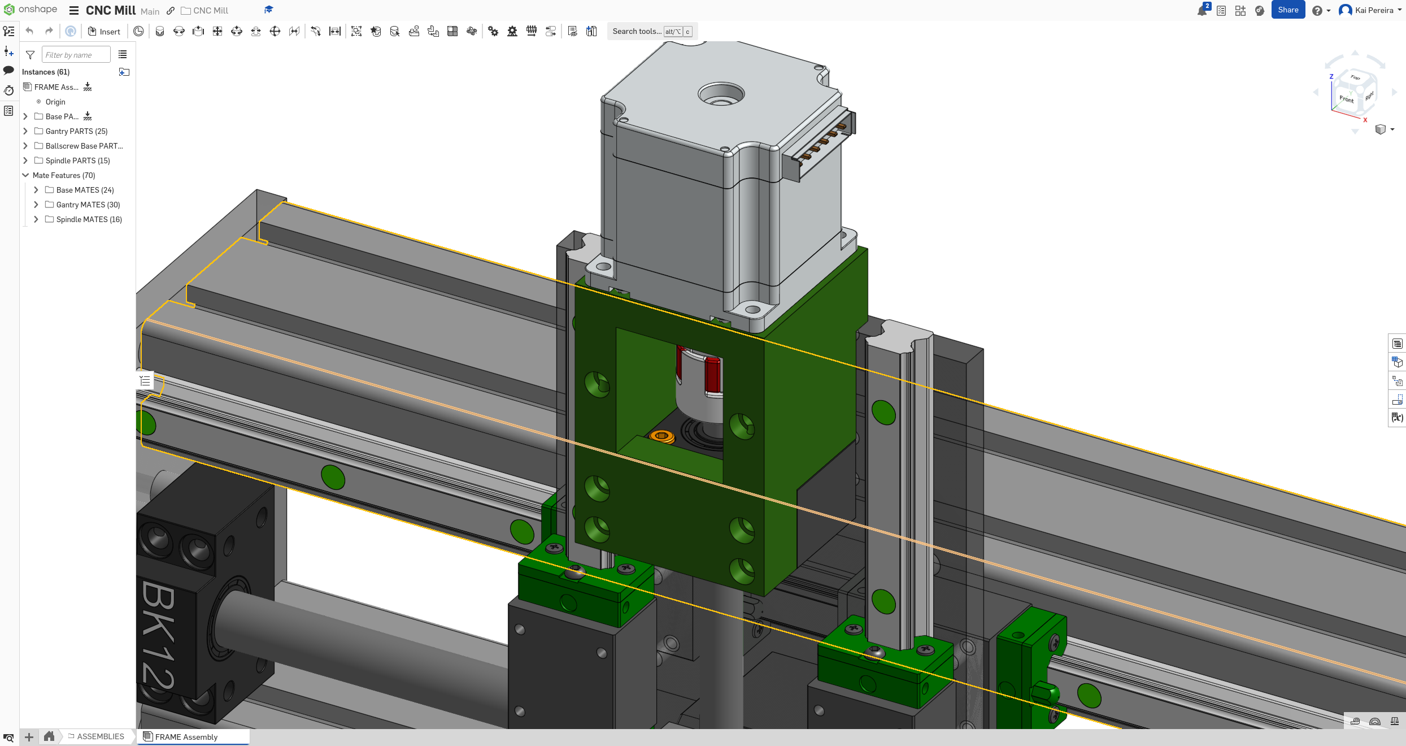Toggle the filter for the Instances list
Screen dimensions: 1406x746
pos(29,54)
